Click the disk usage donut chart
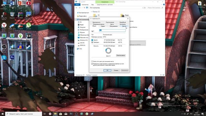Screen dimensions: 206x116 (108, 51)
